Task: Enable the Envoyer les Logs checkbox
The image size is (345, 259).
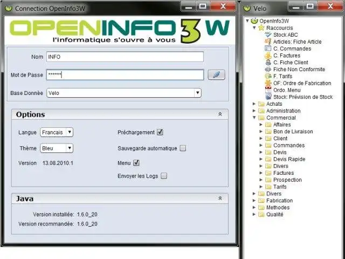Action: (164, 176)
